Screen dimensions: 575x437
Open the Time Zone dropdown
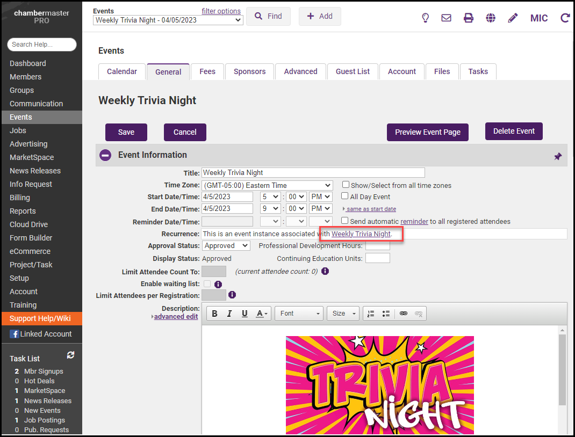pyautogui.click(x=267, y=185)
